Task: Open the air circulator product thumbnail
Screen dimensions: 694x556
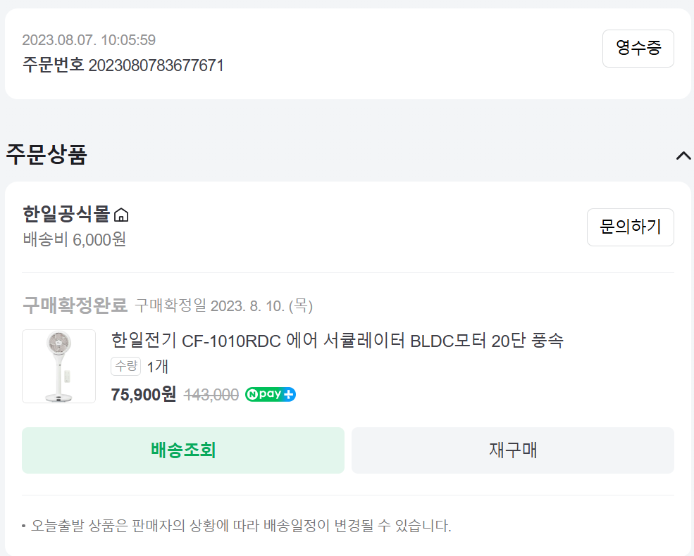Action: click(x=59, y=367)
